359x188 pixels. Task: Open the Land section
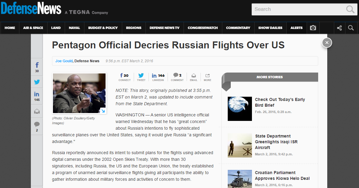56,28
